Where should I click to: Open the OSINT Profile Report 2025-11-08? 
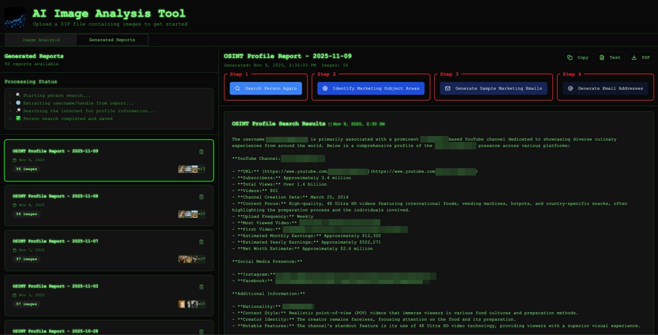(x=55, y=196)
